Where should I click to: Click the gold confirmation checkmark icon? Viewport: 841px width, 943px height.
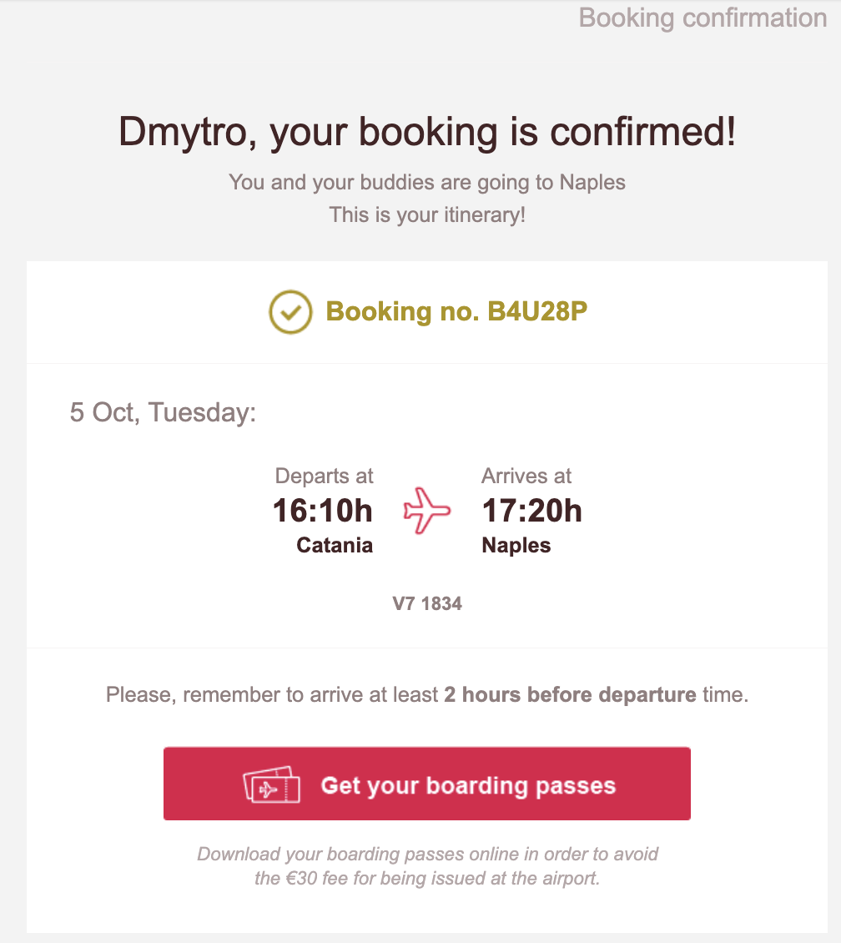290,312
